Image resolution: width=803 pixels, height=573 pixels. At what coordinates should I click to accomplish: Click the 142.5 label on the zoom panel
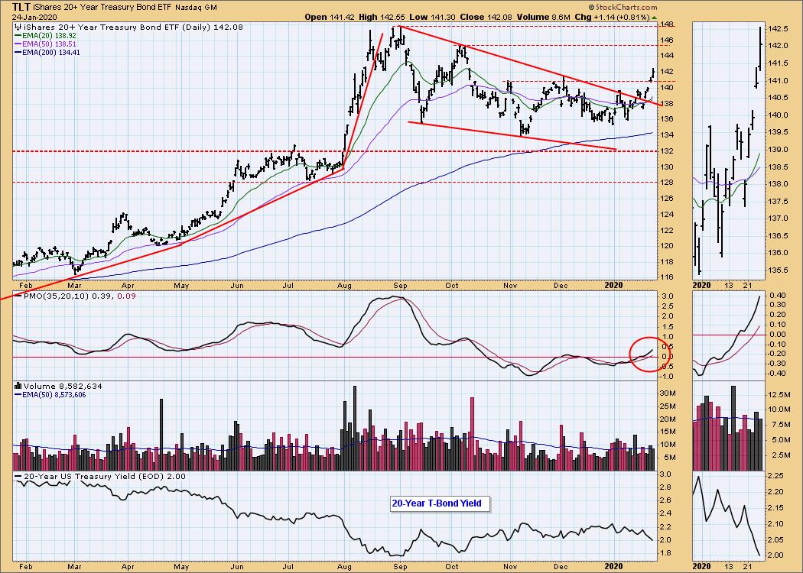778,29
